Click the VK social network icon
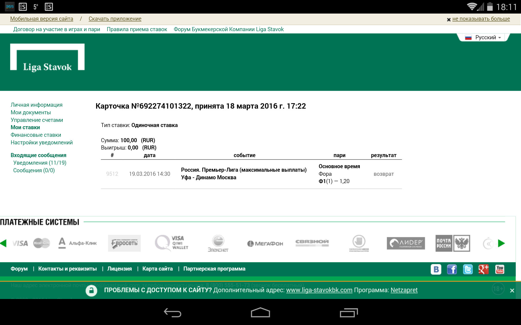 (436, 269)
